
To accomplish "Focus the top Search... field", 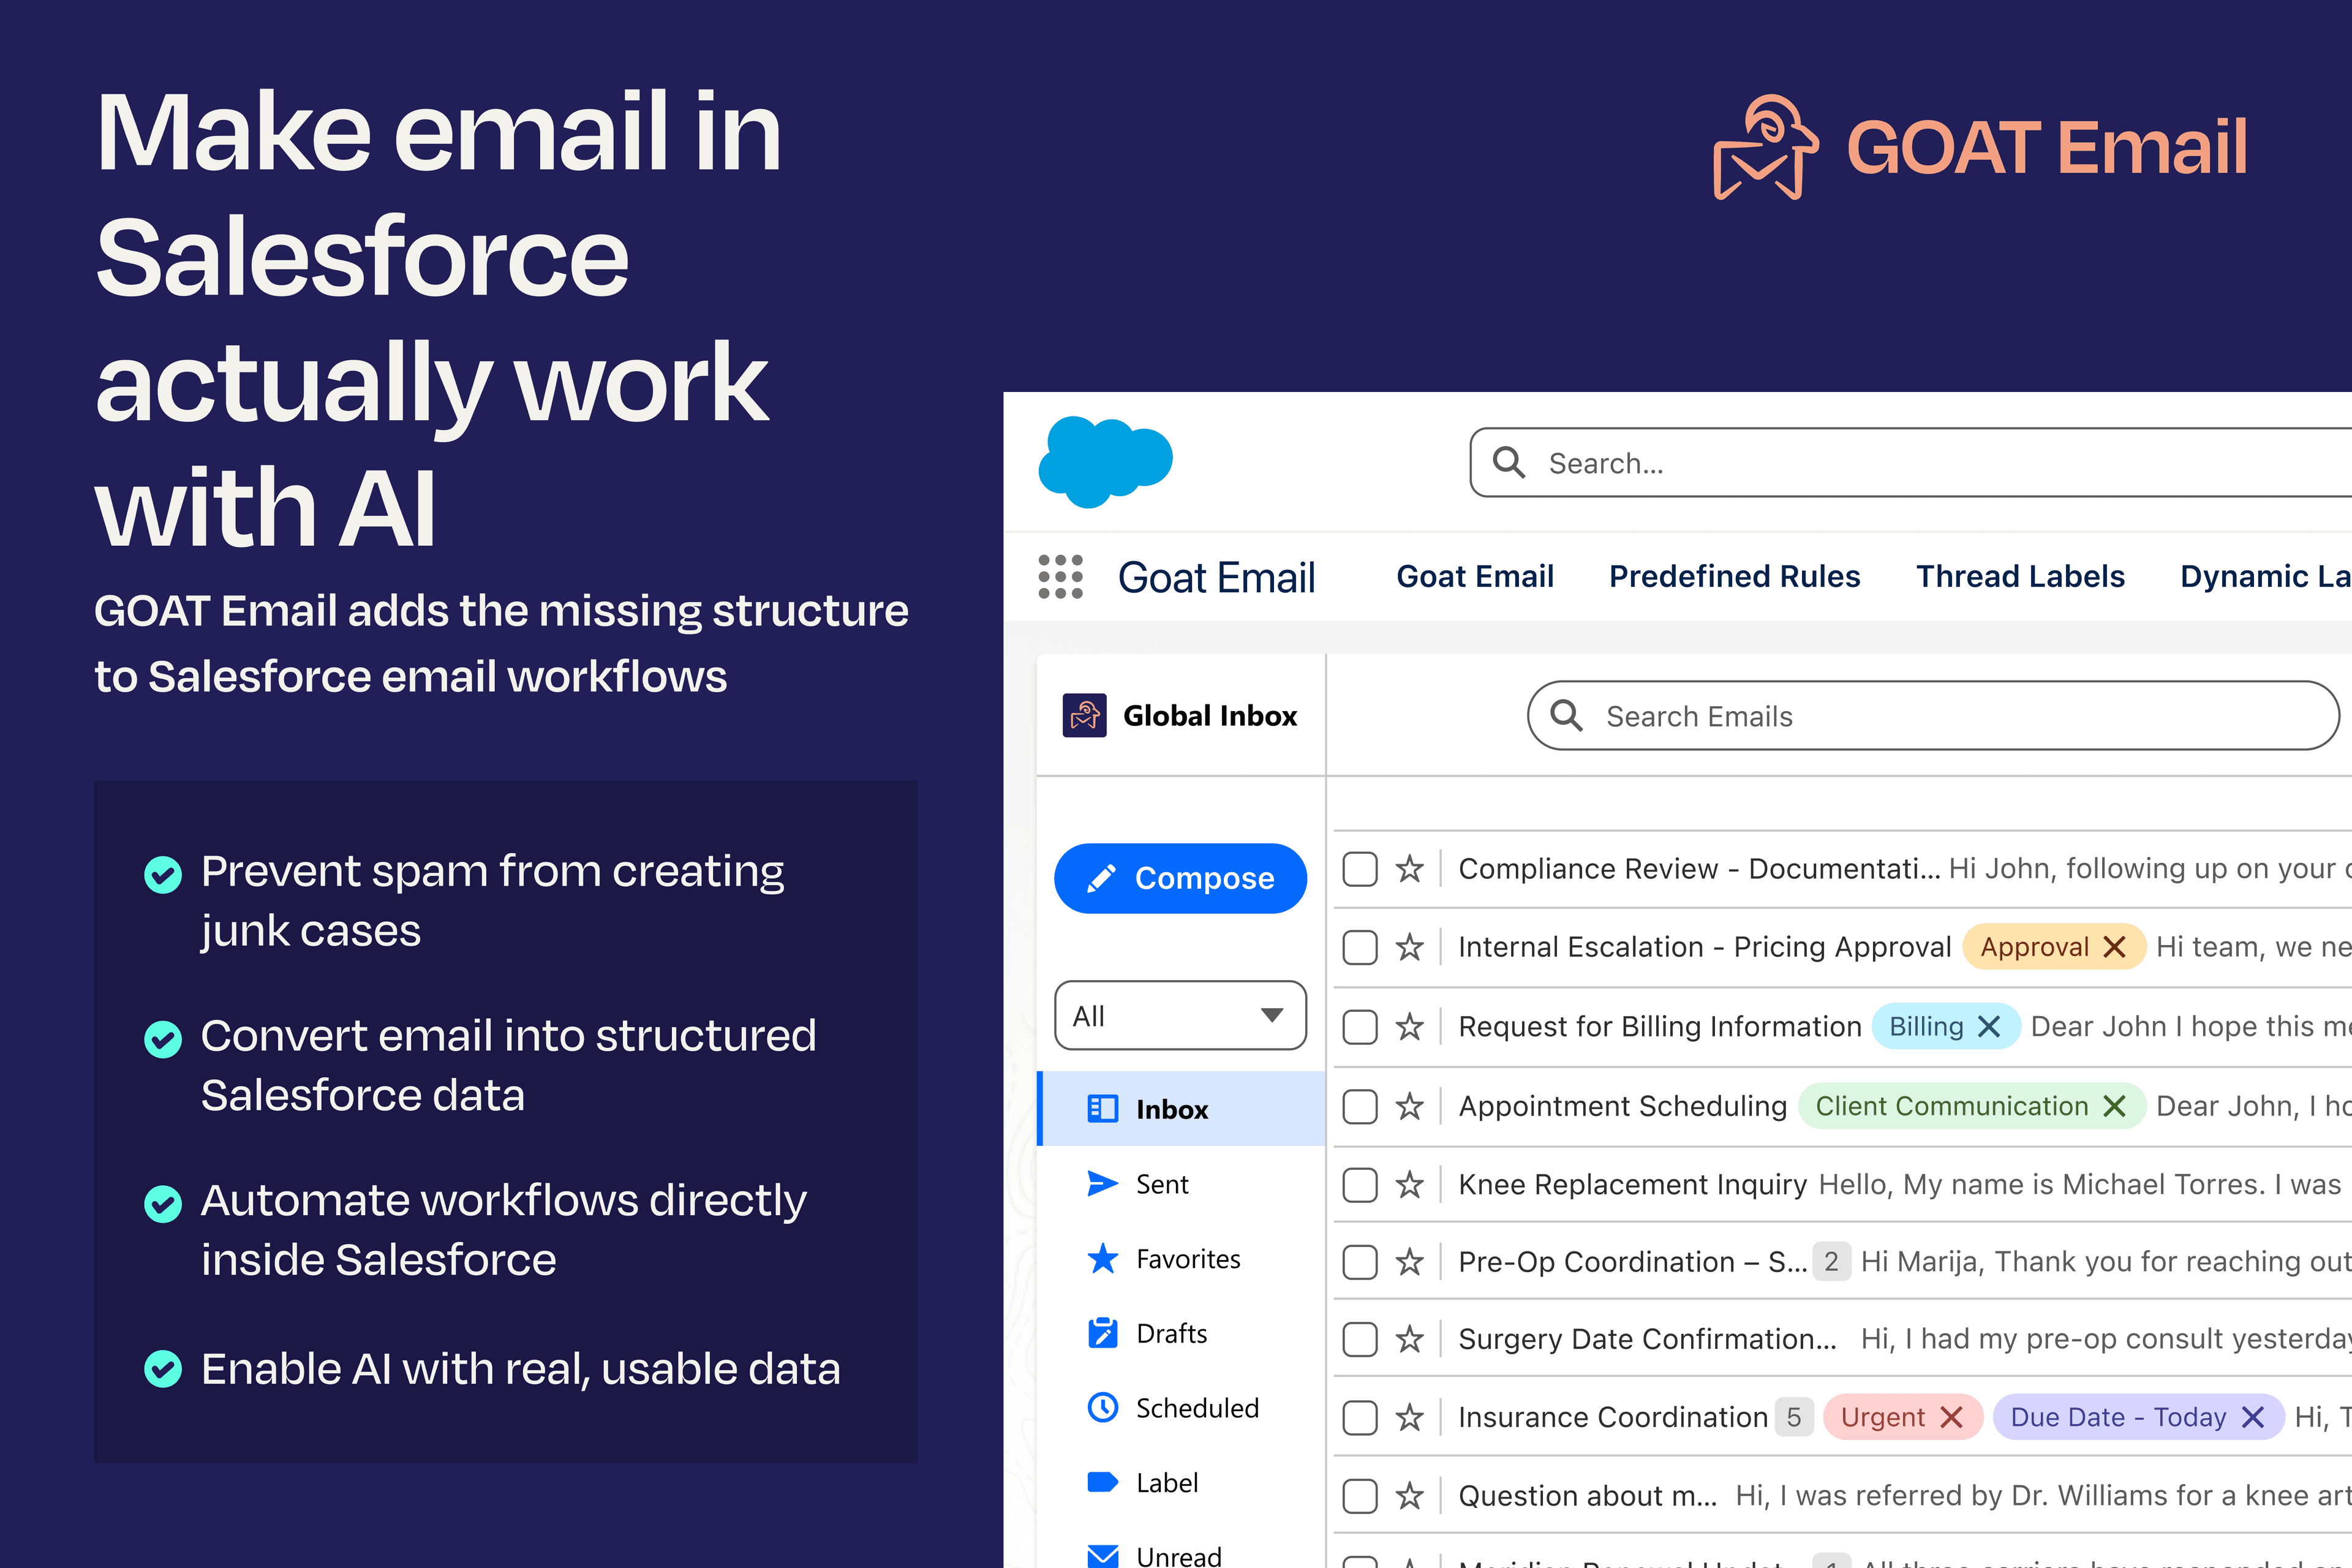I will point(1911,462).
